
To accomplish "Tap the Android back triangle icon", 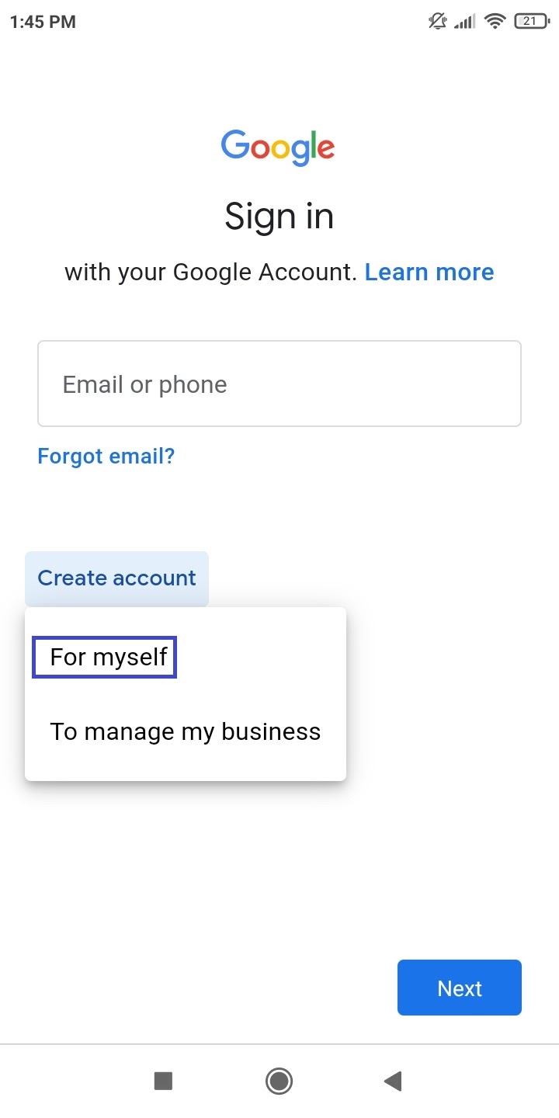I will tap(393, 1081).
